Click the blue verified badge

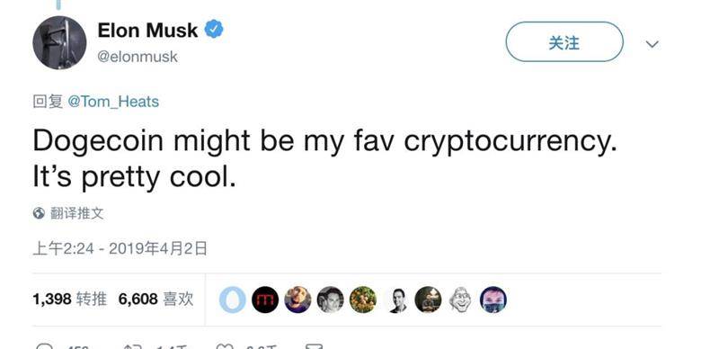point(214,30)
